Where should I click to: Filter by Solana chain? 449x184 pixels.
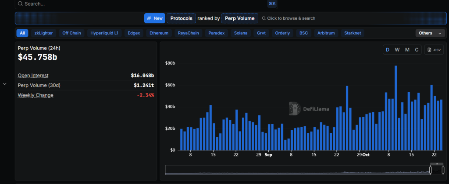pyautogui.click(x=241, y=33)
